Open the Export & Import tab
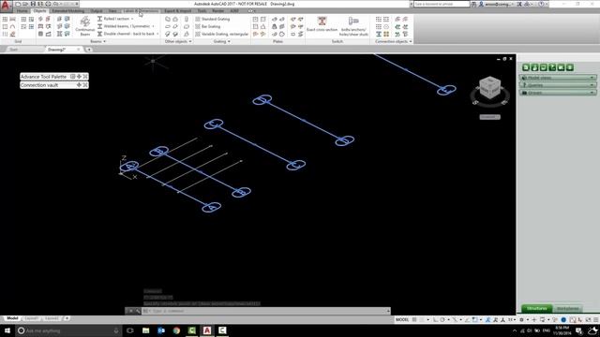The width and height of the screenshot is (600, 337). 178,11
